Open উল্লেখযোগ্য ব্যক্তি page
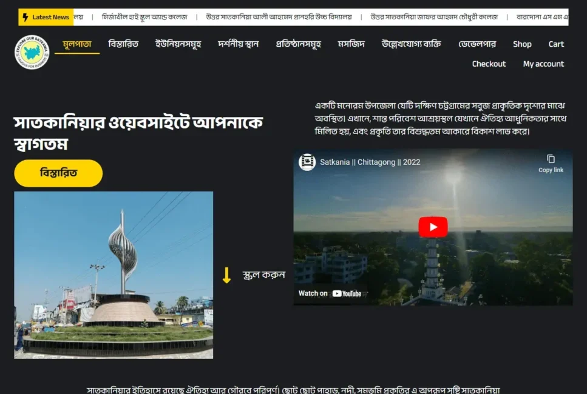Image resolution: width=587 pixels, height=394 pixels. pyautogui.click(x=411, y=44)
